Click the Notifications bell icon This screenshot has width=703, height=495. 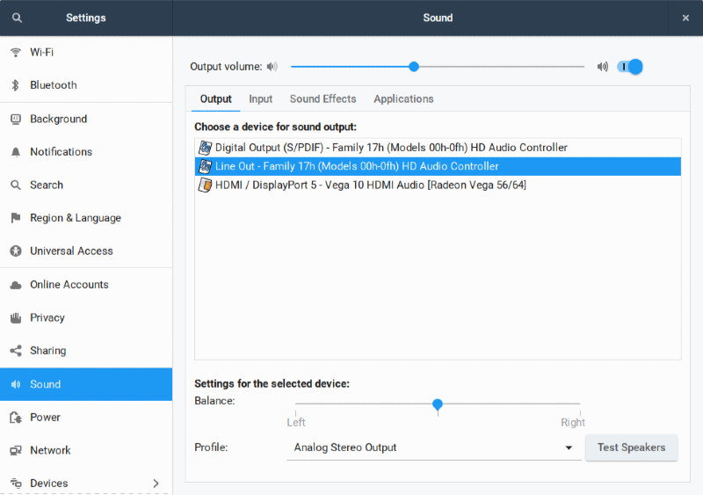[x=15, y=152]
